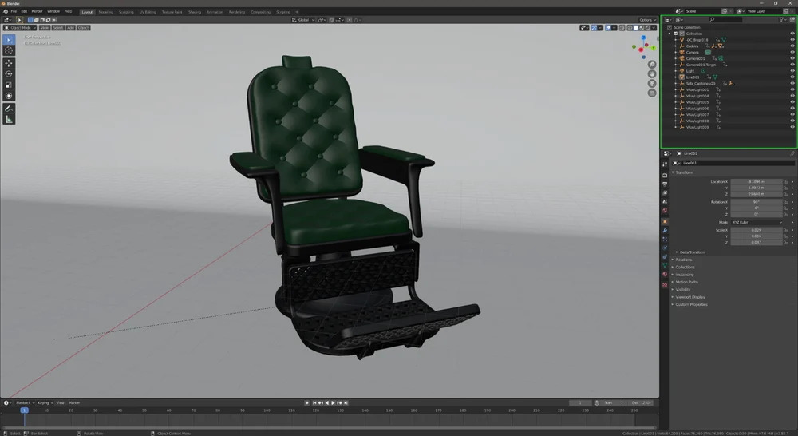Select the Measure ruler tool
Screen dimensions: 798x436
pyautogui.click(x=9, y=119)
